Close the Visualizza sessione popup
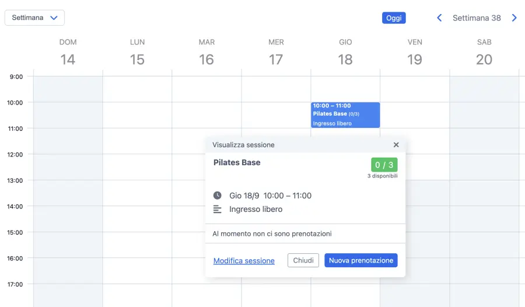Screen dimensions: 525x307 (x=396, y=145)
